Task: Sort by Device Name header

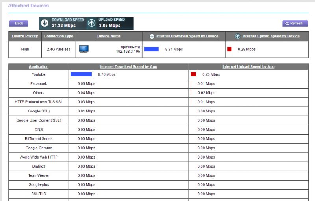Action: pyautogui.click(x=109, y=36)
